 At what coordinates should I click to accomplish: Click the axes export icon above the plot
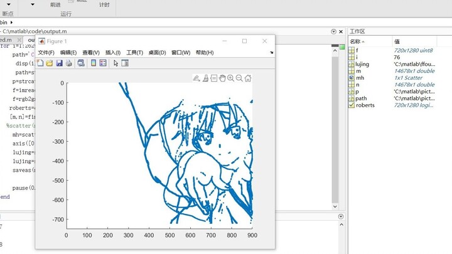click(196, 78)
